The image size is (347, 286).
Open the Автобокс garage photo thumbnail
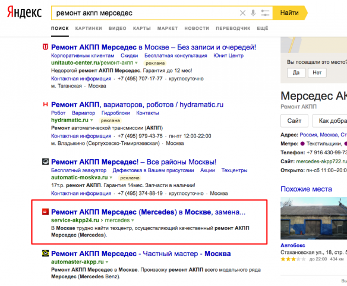[314, 218]
